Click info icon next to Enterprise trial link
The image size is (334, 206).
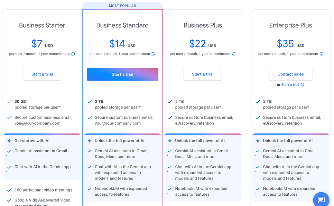[x=302, y=85]
